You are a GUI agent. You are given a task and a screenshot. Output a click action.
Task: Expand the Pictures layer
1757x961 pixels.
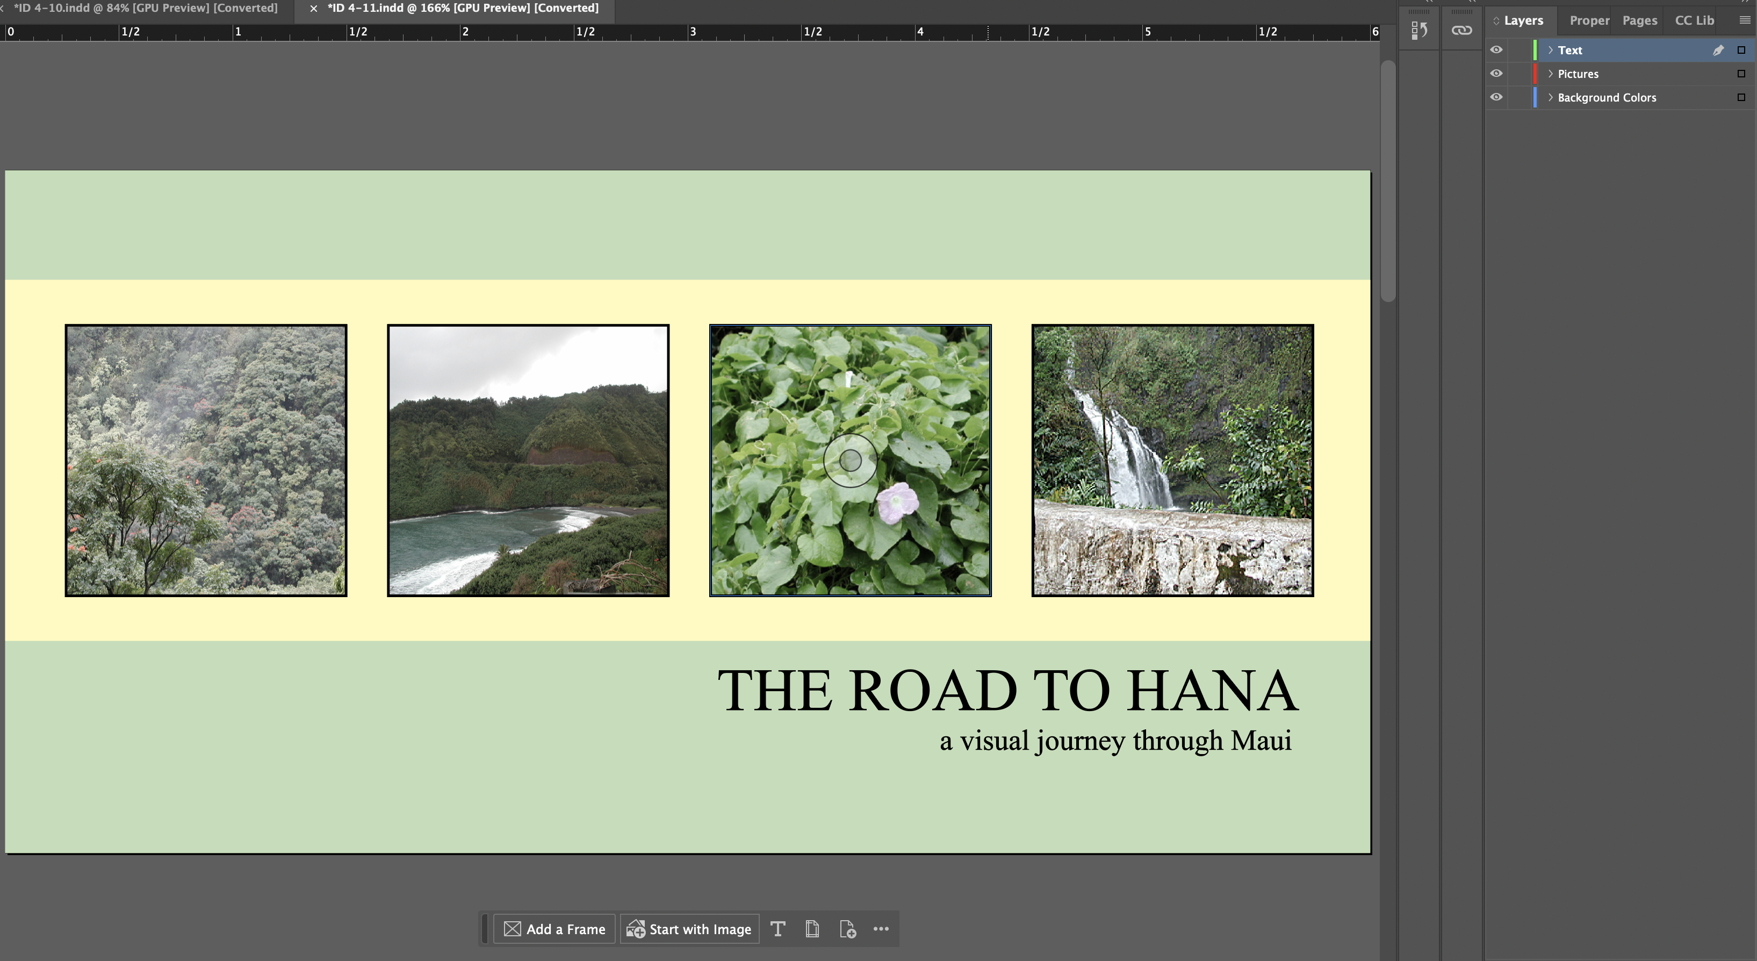(1550, 74)
